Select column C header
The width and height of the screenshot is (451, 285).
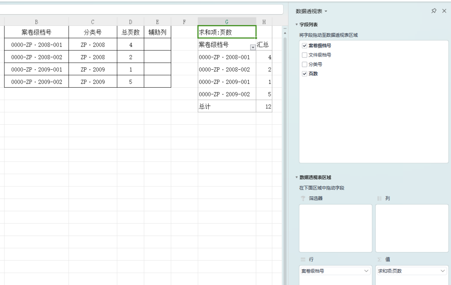(x=93, y=22)
